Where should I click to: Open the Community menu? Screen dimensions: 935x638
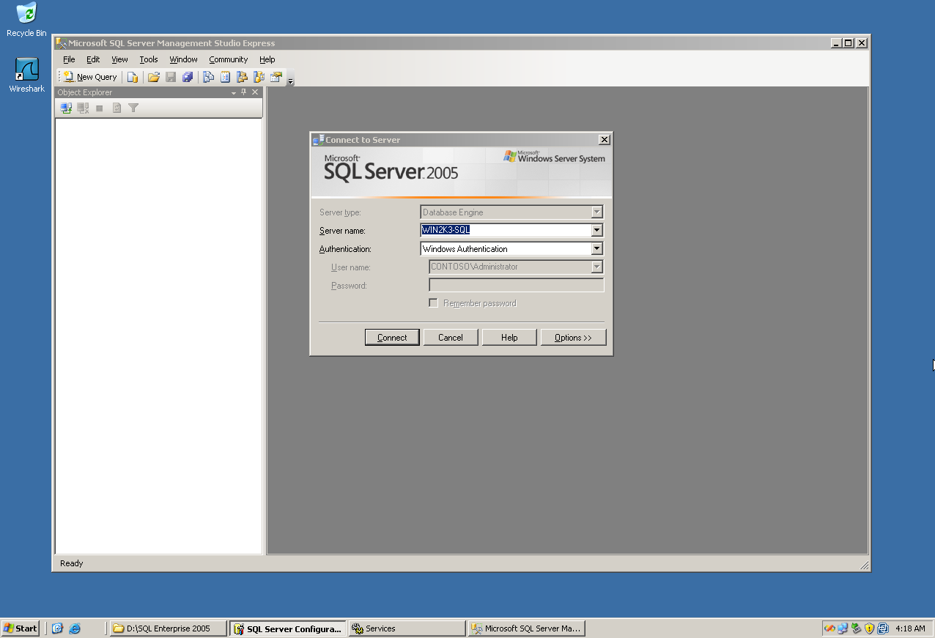[228, 59]
